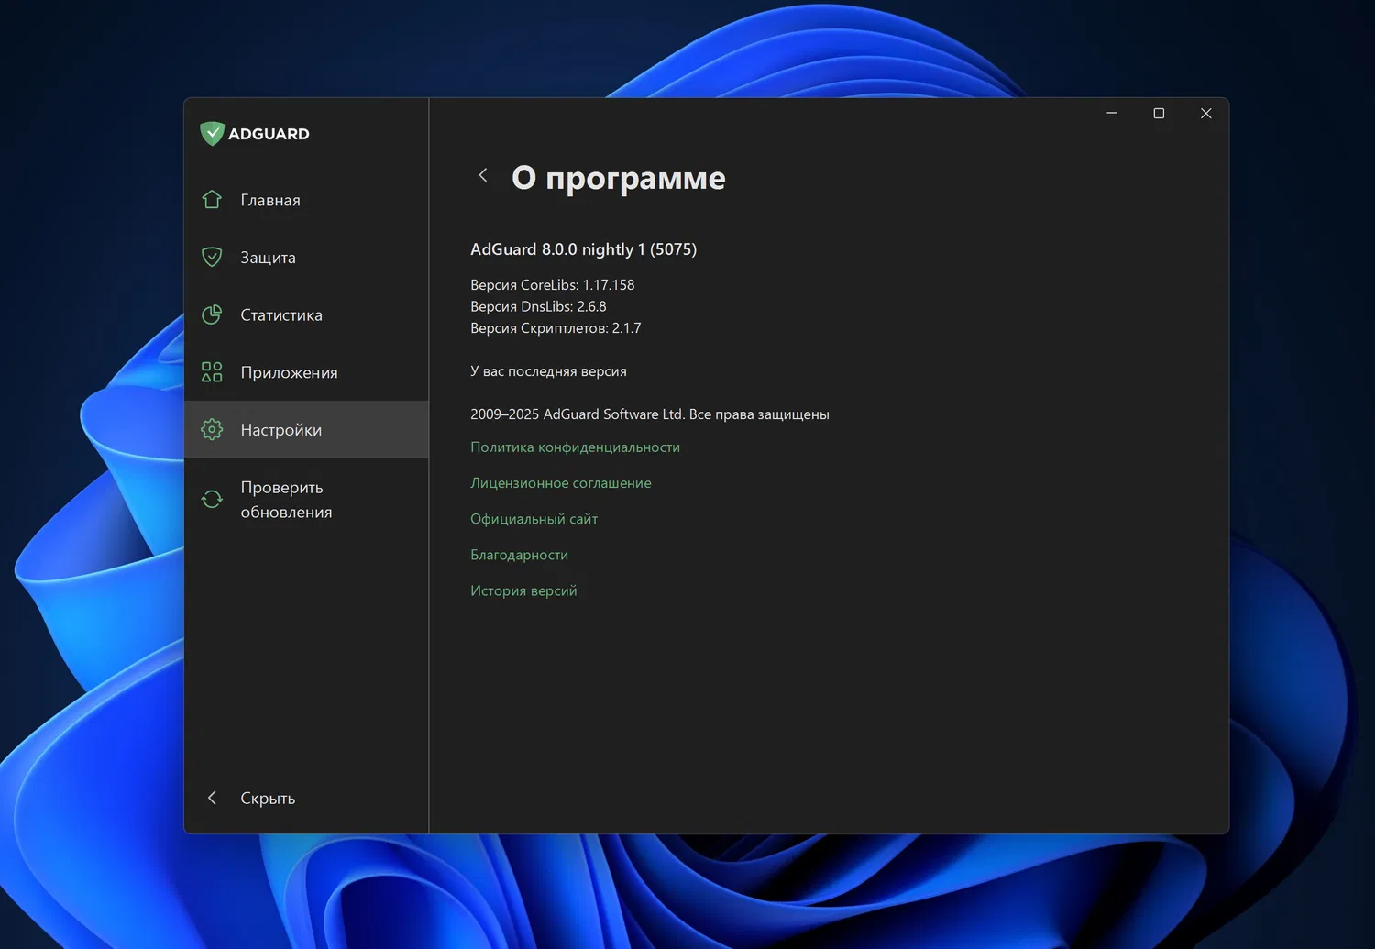
Task: Click the home icon beside Главная
Action: tap(212, 200)
